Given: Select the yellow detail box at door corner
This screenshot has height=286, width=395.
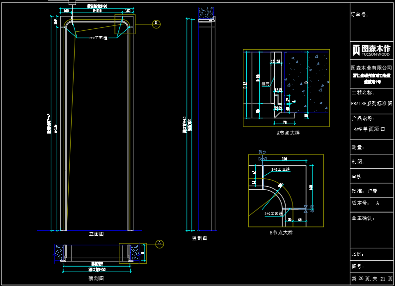Looking at the screenshot, I should coord(124,24).
